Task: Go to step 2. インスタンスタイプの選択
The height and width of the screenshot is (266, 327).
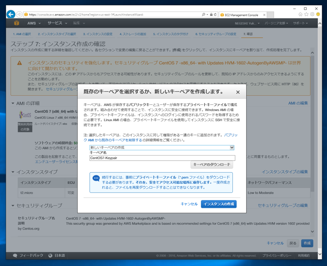Action: click(57, 34)
